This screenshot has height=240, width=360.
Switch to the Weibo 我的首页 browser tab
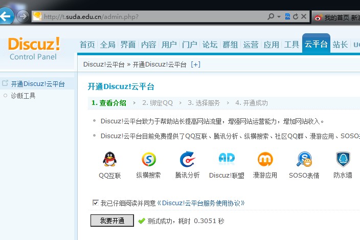point(336,17)
